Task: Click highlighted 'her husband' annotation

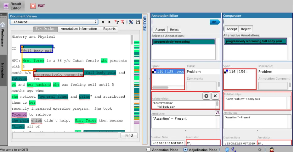Action: [x=39, y=84]
